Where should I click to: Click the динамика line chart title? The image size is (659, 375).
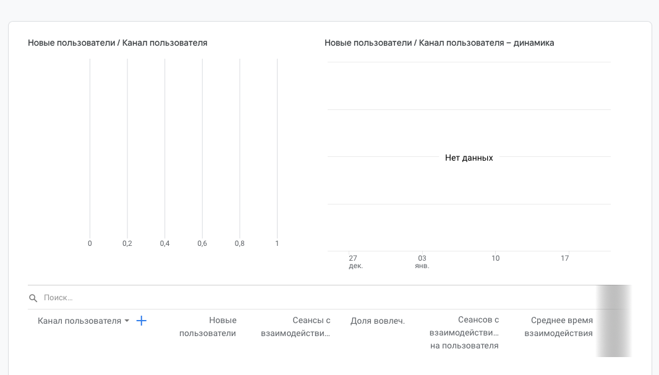(439, 43)
